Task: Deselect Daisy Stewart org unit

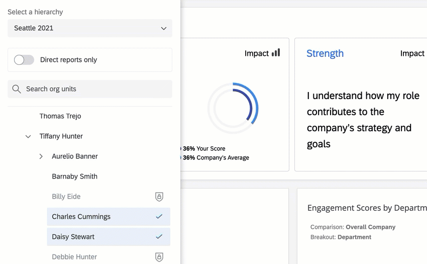Action: 73,237
